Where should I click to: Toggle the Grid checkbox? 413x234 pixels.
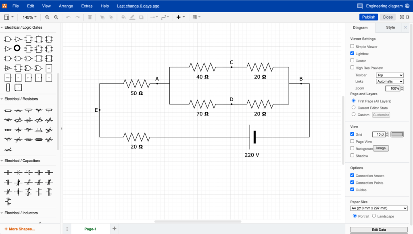point(352,134)
